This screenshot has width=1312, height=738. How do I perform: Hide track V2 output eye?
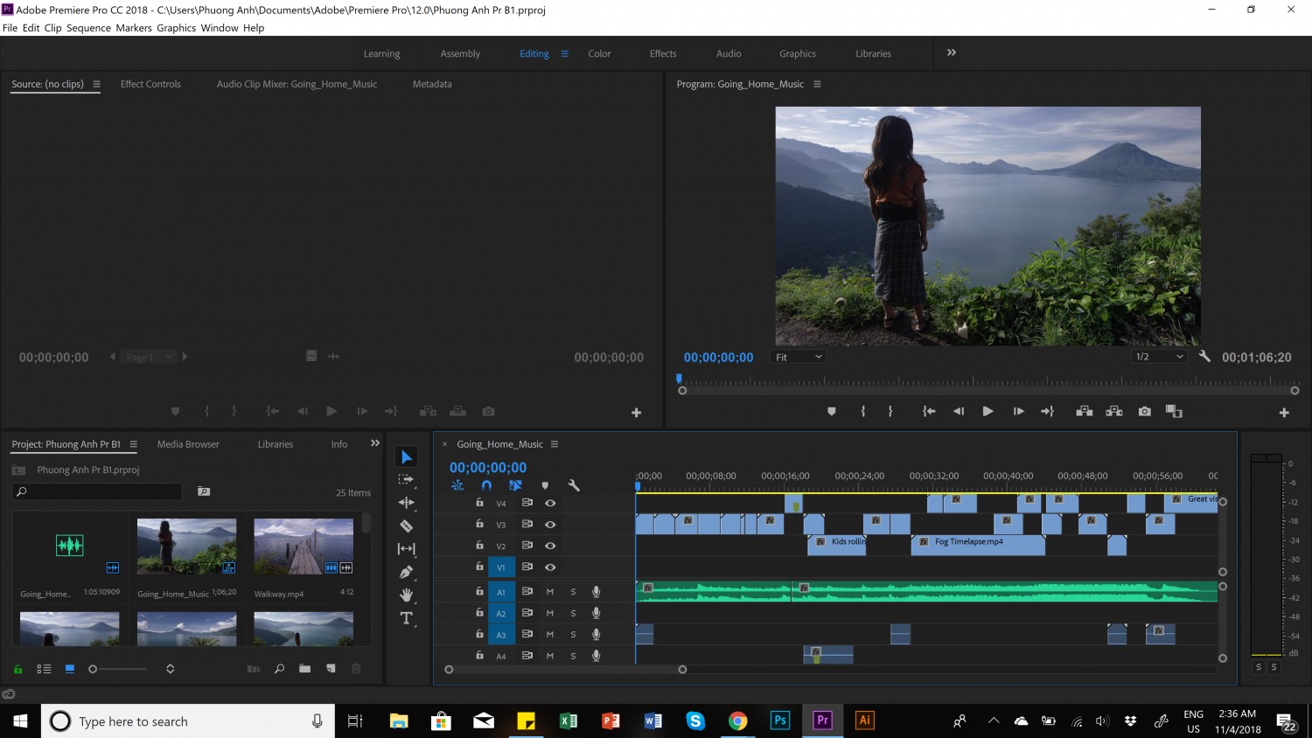coord(550,546)
